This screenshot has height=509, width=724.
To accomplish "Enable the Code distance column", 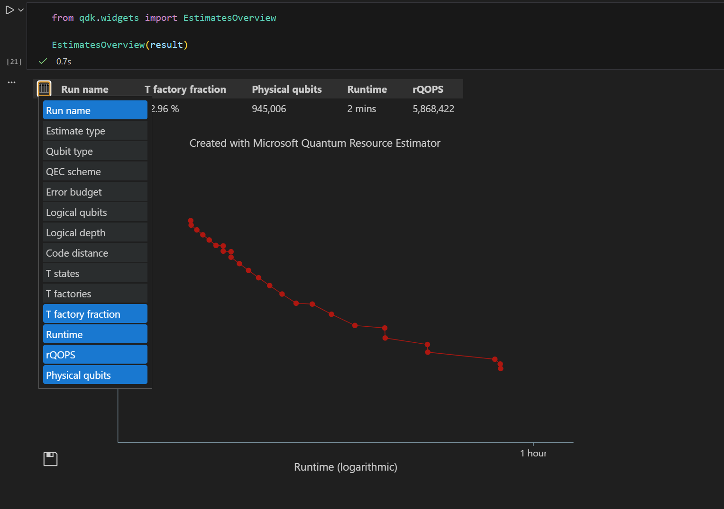I will (x=94, y=253).
